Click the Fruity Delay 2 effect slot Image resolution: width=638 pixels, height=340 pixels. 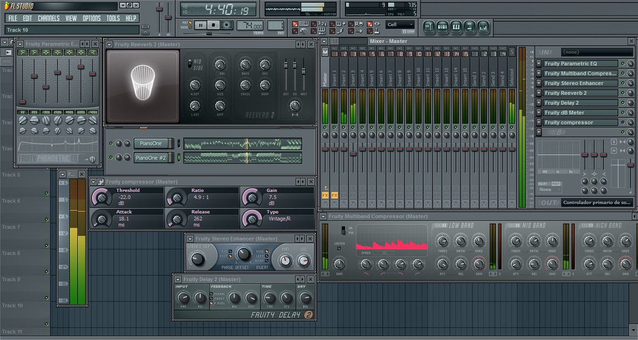[x=581, y=103]
